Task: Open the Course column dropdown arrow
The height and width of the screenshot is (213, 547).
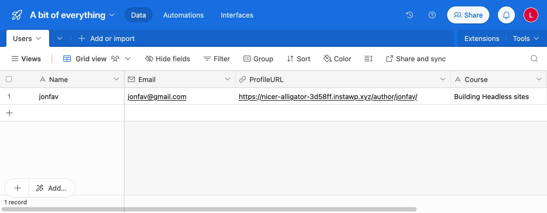Action: click(x=539, y=79)
